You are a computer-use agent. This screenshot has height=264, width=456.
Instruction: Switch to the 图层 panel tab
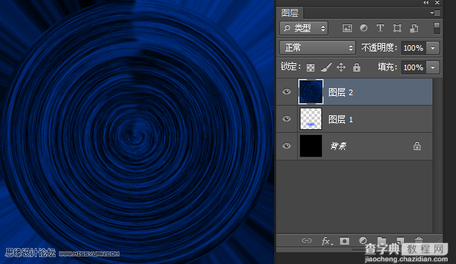[289, 13]
